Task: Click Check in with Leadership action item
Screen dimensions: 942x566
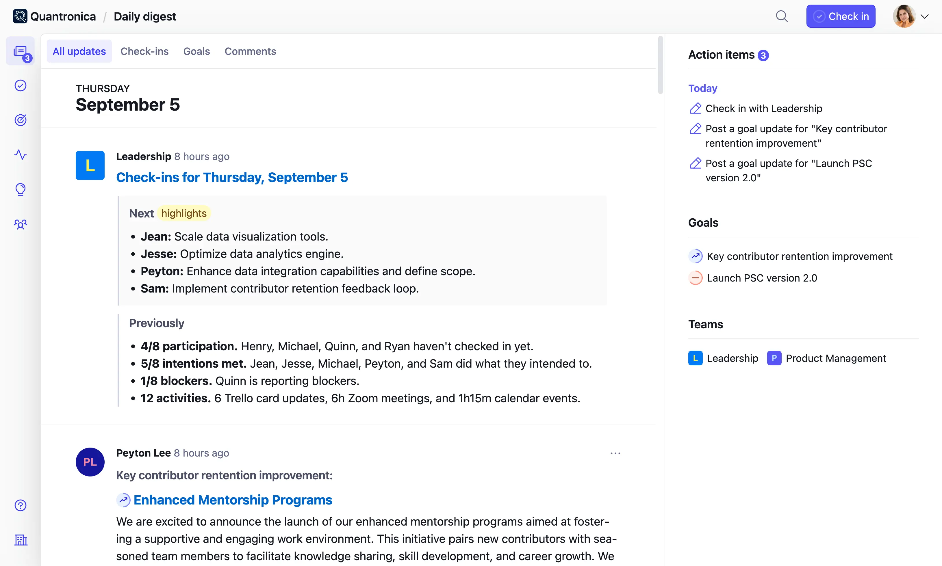Action: (x=763, y=109)
